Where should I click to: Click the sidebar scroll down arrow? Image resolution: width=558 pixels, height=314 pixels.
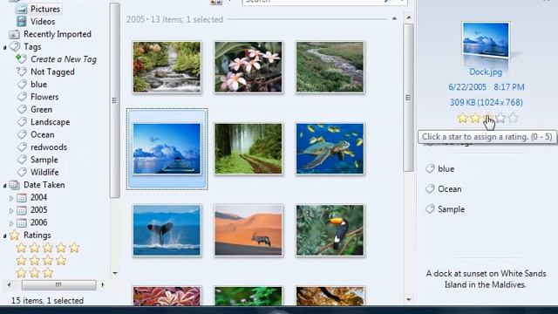tap(115, 273)
